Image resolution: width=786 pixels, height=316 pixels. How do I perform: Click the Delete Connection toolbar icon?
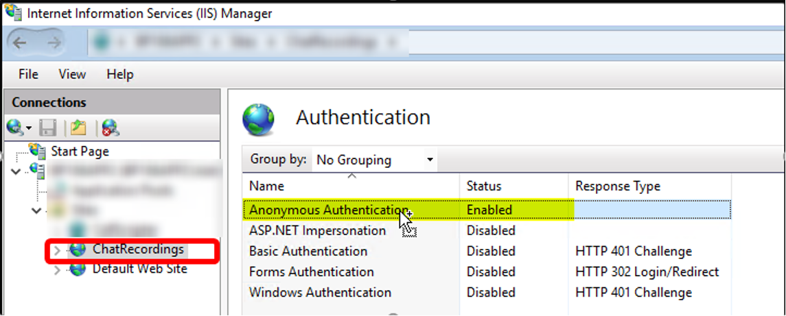tap(110, 129)
